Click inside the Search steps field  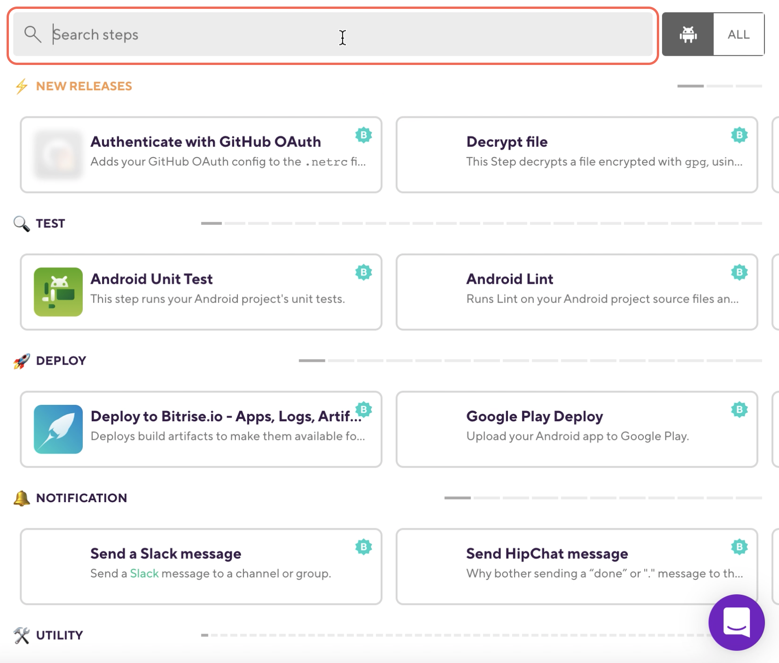coord(328,35)
